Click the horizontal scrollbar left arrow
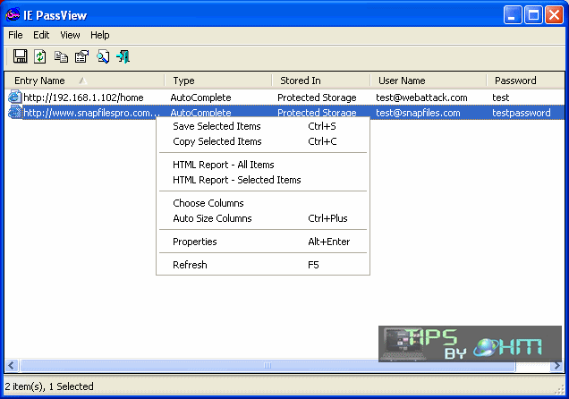569x399 pixels. click(x=12, y=365)
